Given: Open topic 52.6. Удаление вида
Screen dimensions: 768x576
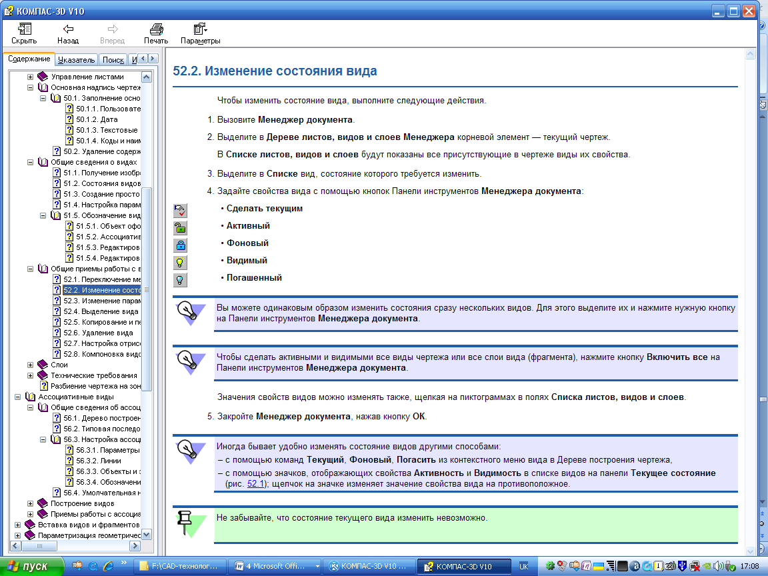Looking at the screenshot, I should pyautogui.click(x=98, y=333).
